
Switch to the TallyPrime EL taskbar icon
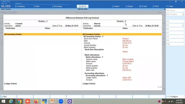click(x=44, y=101)
